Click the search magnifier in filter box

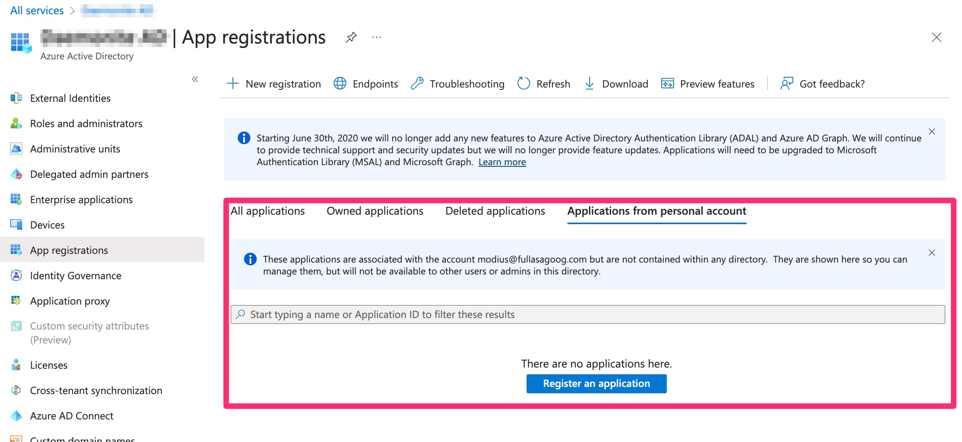tap(240, 314)
